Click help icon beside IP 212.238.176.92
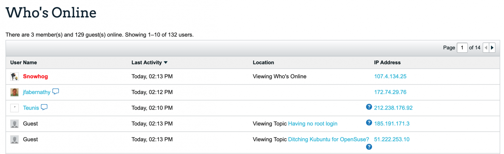The width and height of the screenshot is (504, 154). pyautogui.click(x=369, y=107)
